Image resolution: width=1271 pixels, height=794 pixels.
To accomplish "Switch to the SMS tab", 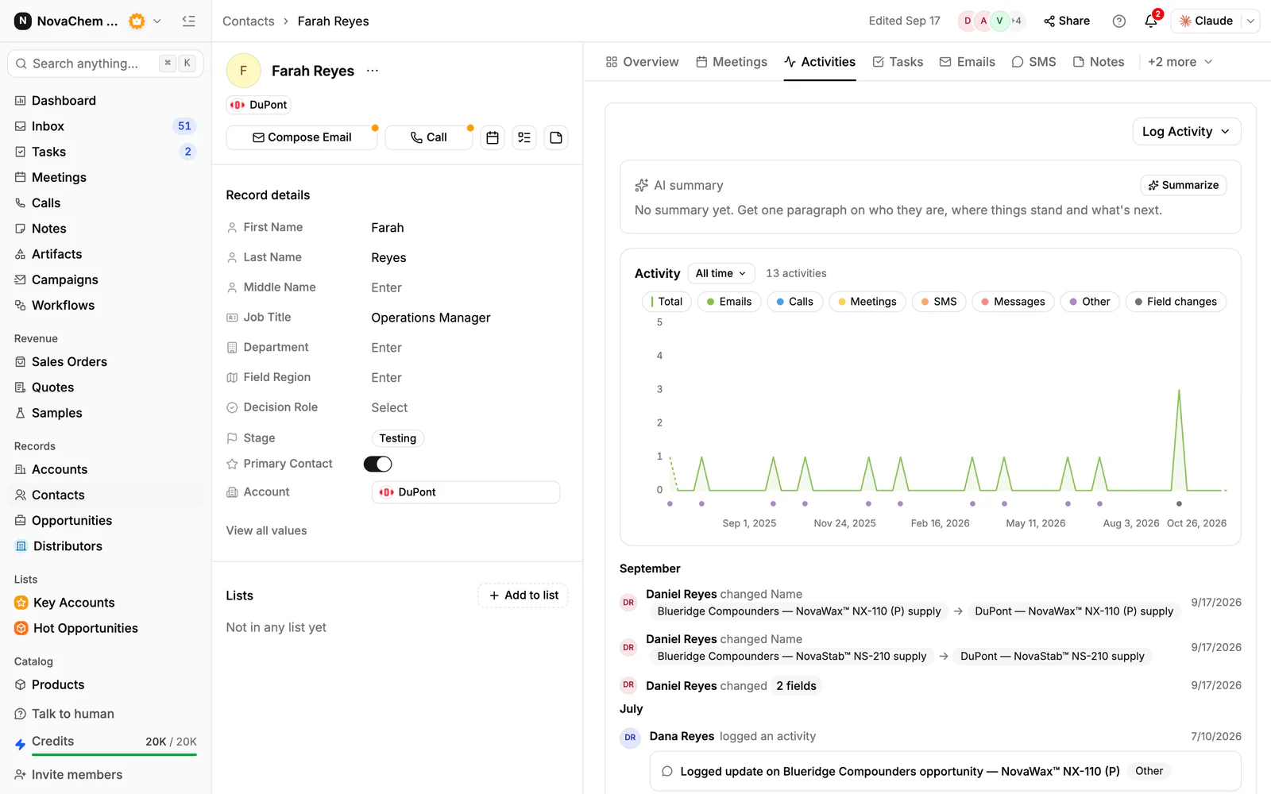I will coord(1033,62).
